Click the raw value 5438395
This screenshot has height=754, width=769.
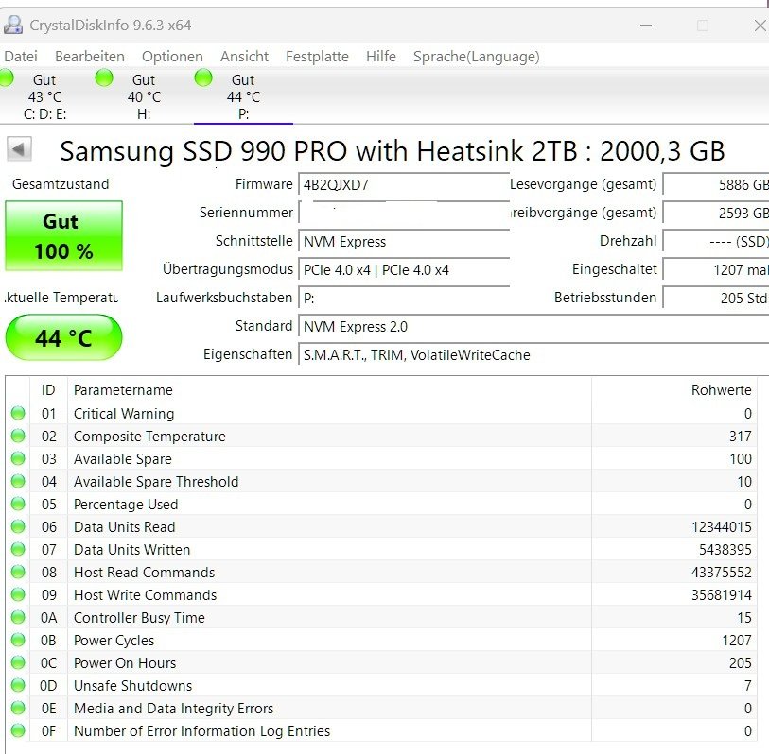pos(725,549)
